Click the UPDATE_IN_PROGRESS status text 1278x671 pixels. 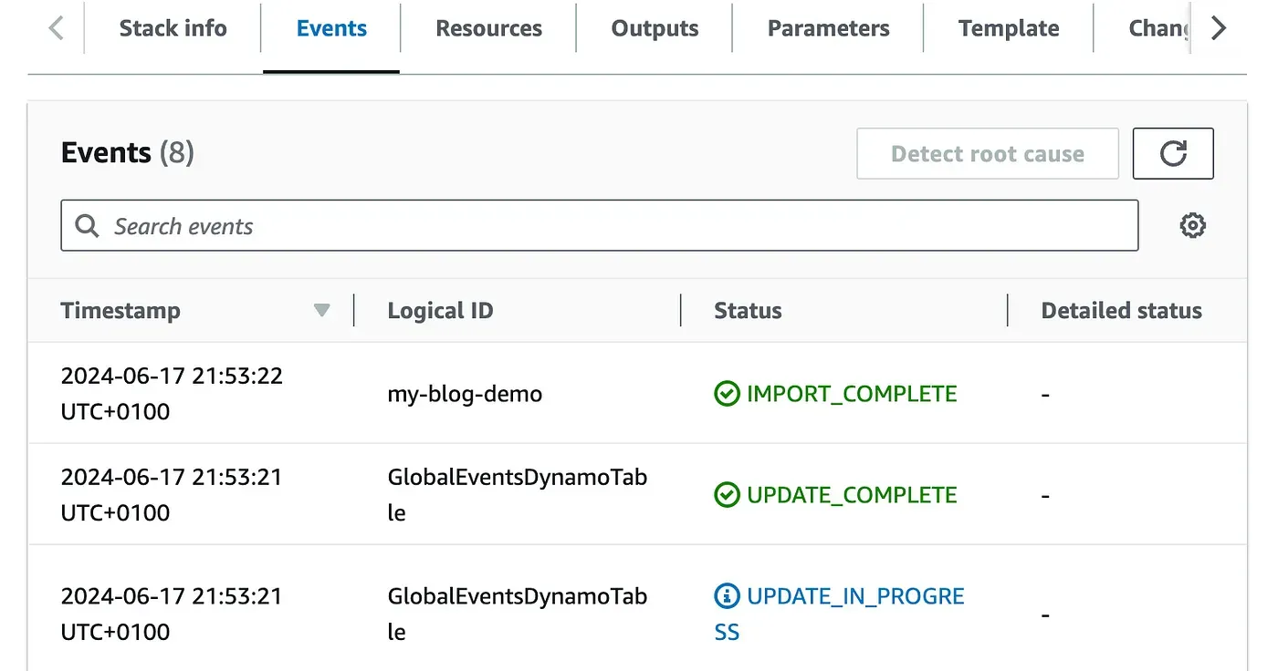pyautogui.click(x=839, y=614)
